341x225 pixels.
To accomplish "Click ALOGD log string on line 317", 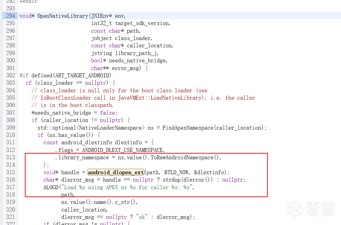I will [x=127, y=187].
